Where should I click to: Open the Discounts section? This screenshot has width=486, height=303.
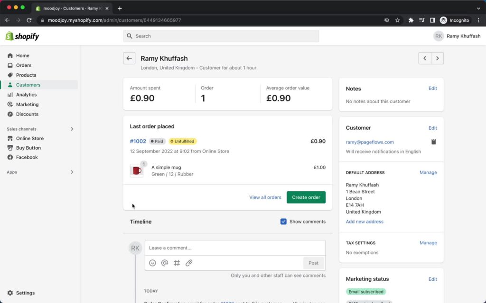click(x=27, y=114)
